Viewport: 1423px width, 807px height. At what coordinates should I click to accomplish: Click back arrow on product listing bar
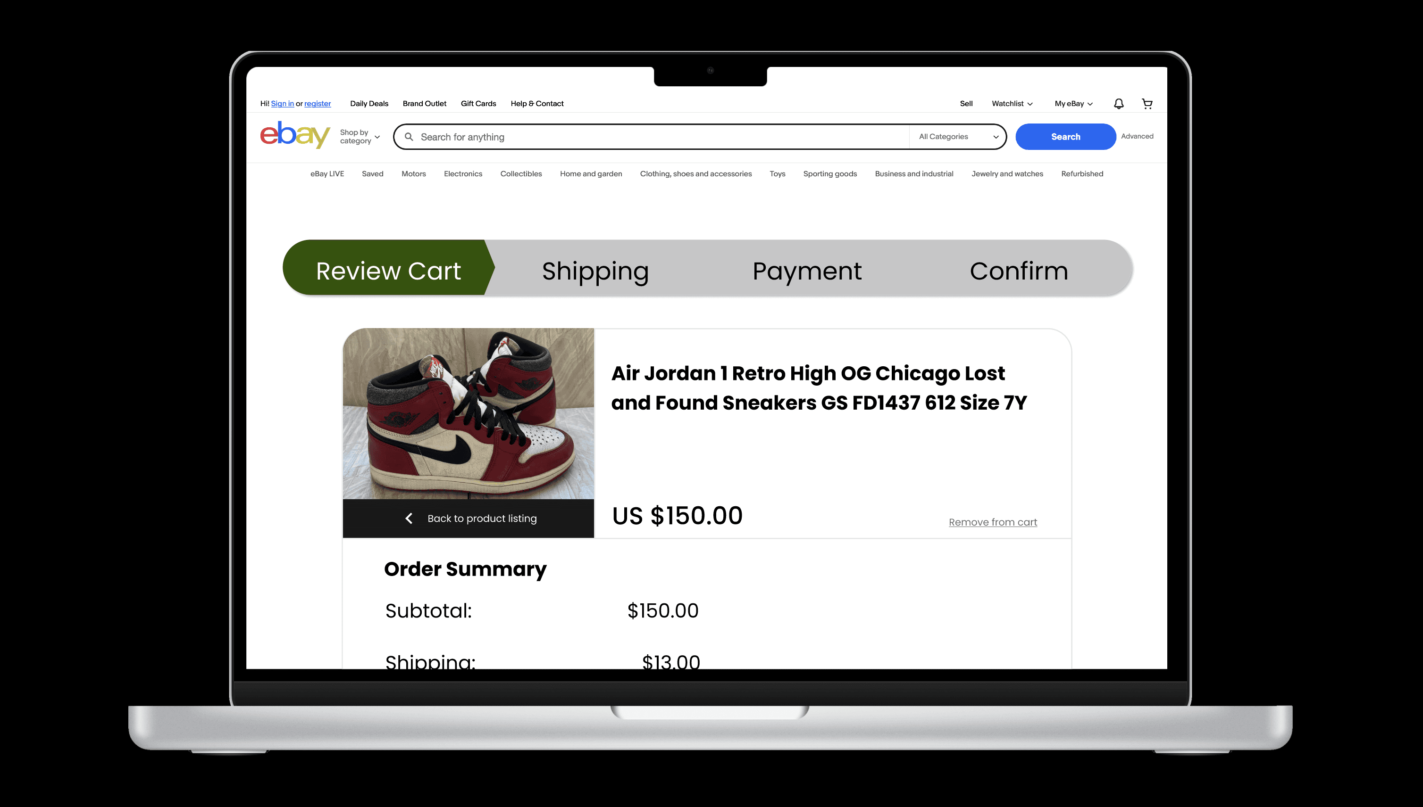pos(409,518)
